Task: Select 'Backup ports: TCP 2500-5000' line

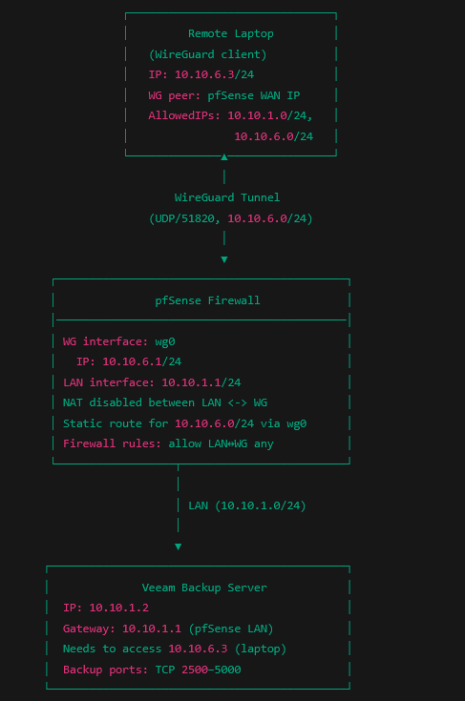Action: [x=152, y=670]
